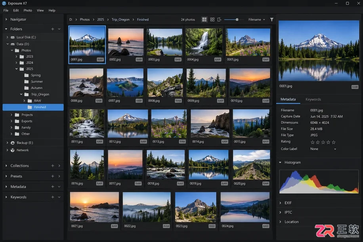Click the RAW badge on 0005.jpg

coord(266,59)
